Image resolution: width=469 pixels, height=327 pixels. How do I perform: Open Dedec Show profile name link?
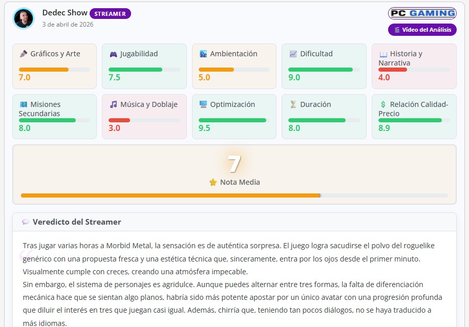[65, 13]
